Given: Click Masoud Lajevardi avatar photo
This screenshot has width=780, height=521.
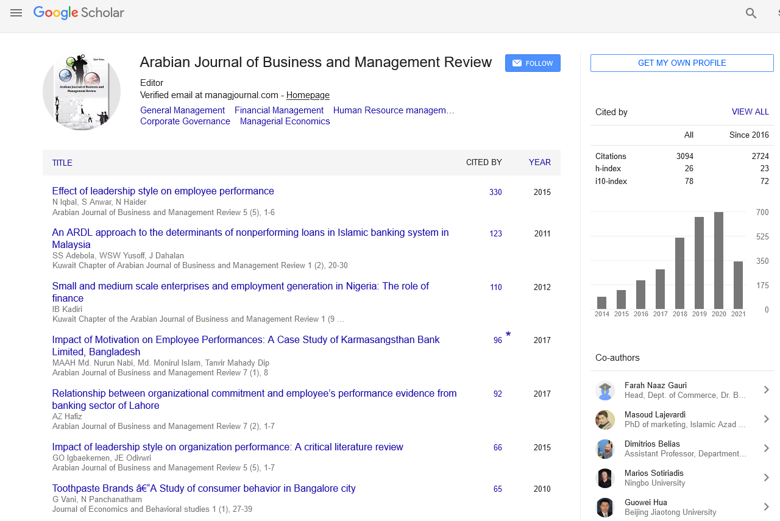Looking at the screenshot, I should tap(605, 420).
